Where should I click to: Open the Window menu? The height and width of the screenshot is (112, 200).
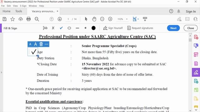(32, 6)
